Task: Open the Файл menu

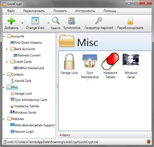Action: click(x=11, y=11)
